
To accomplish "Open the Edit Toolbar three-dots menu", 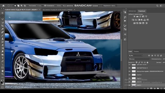I will point(2,77).
